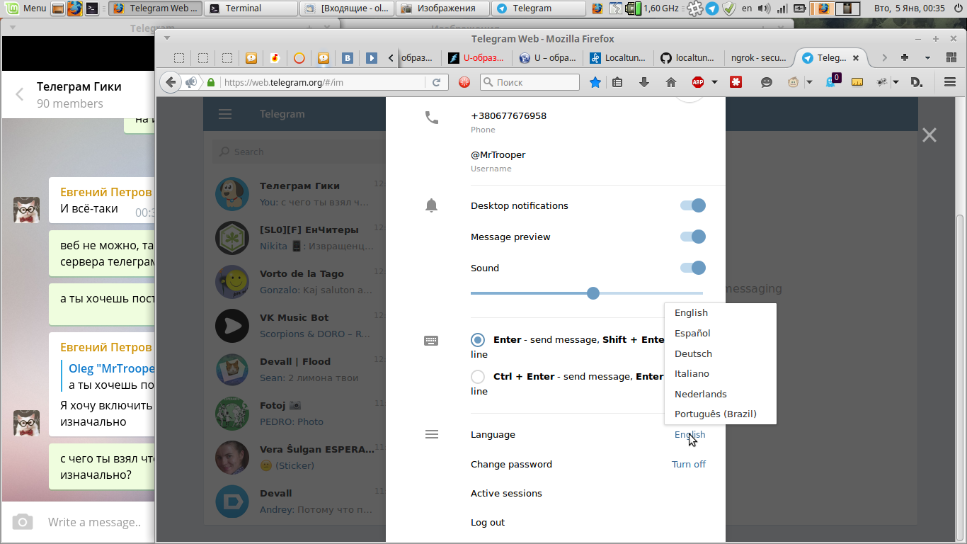This screenshot has height=544, width=967.
Task: Click Change password label
Action: click(x=511, y=465)
